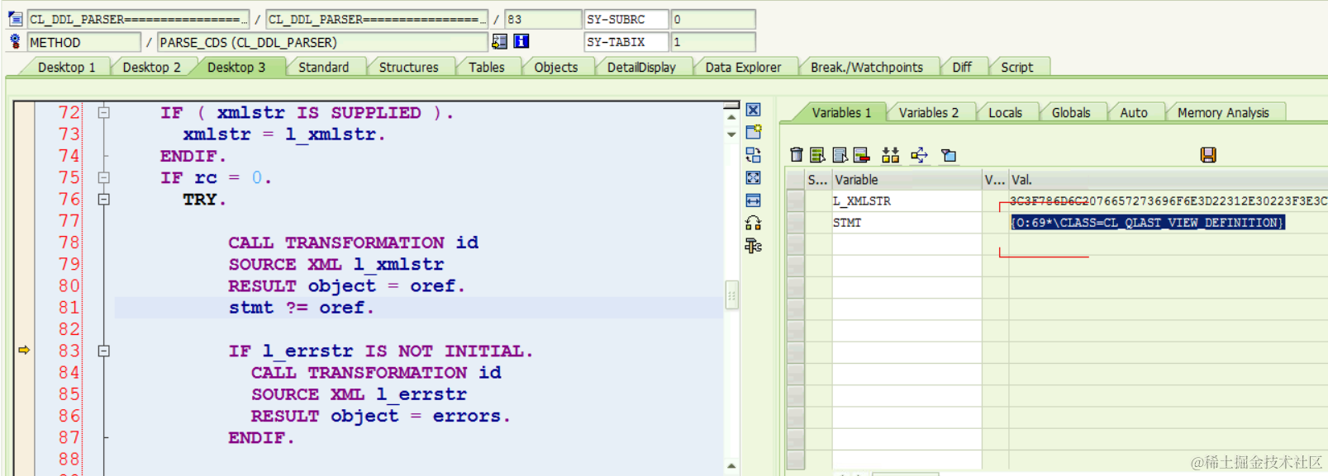Click the swap tools icon
The height and width of the screenshot is (476, 1328).
click(753, 223)
